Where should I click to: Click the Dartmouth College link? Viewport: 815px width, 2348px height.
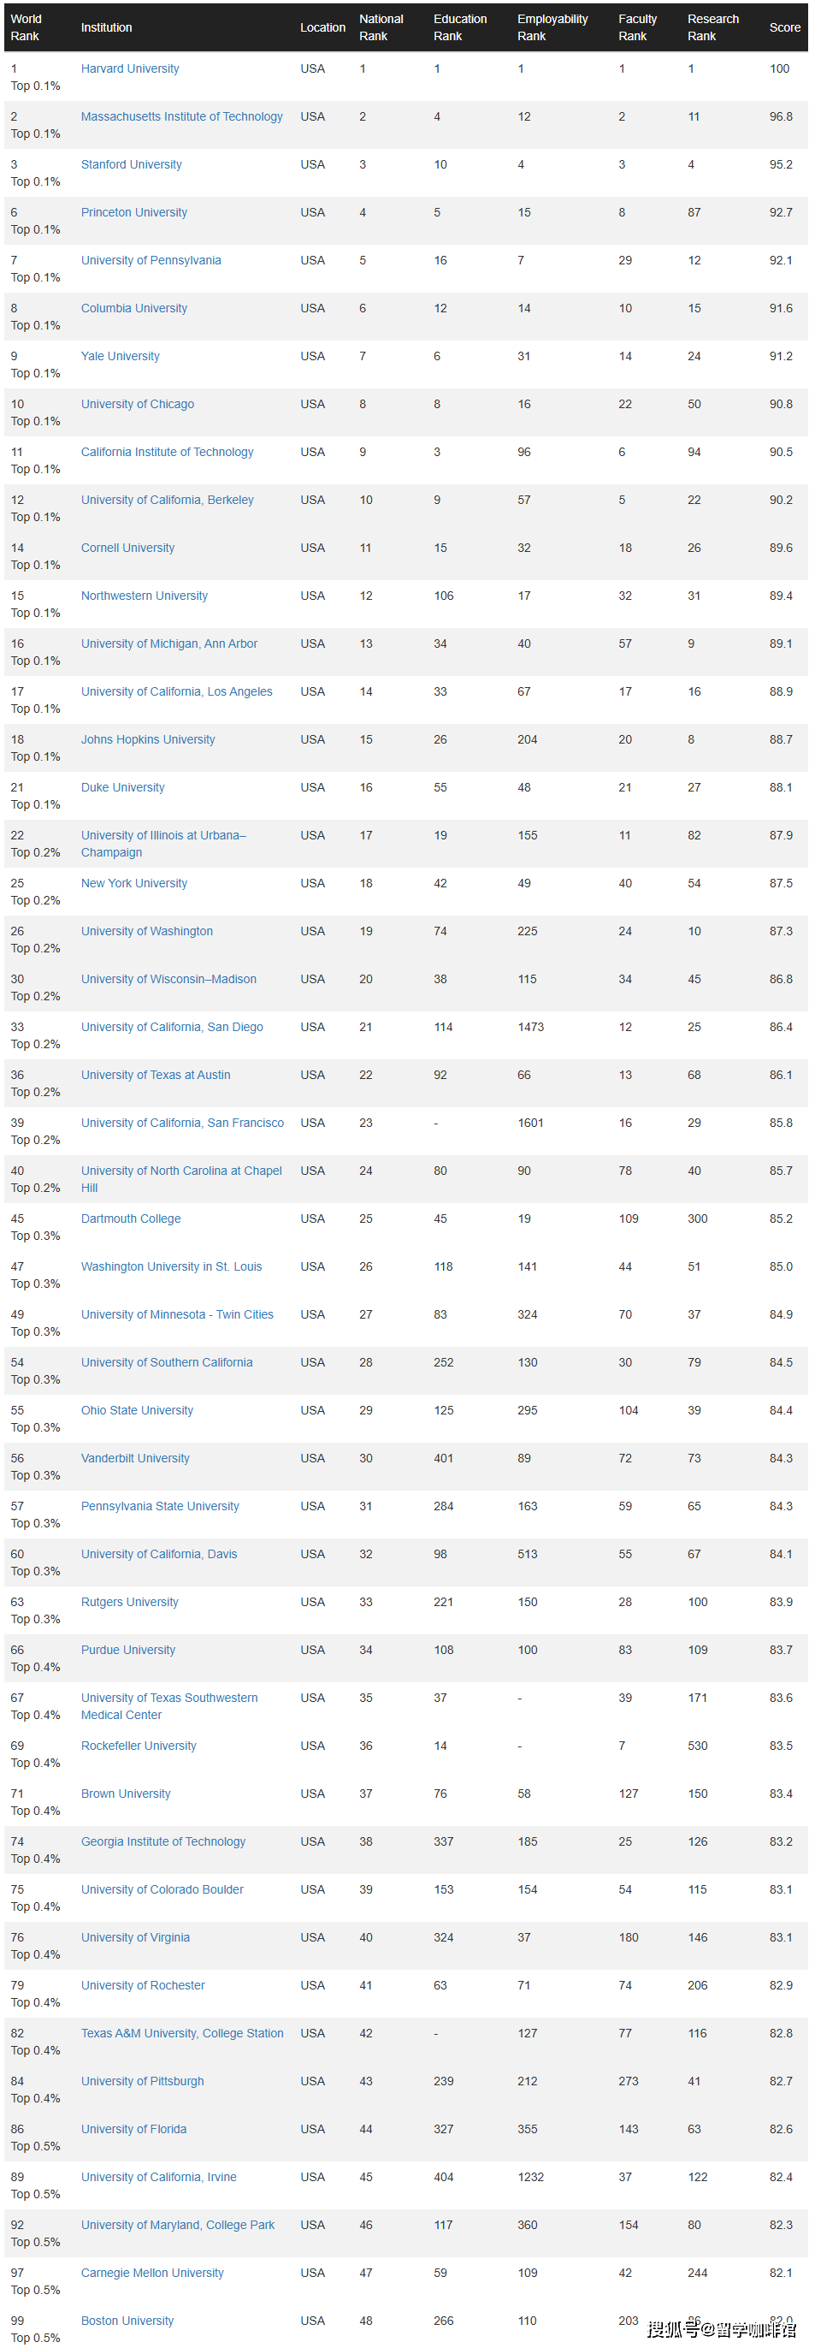tap(130, 1218)
